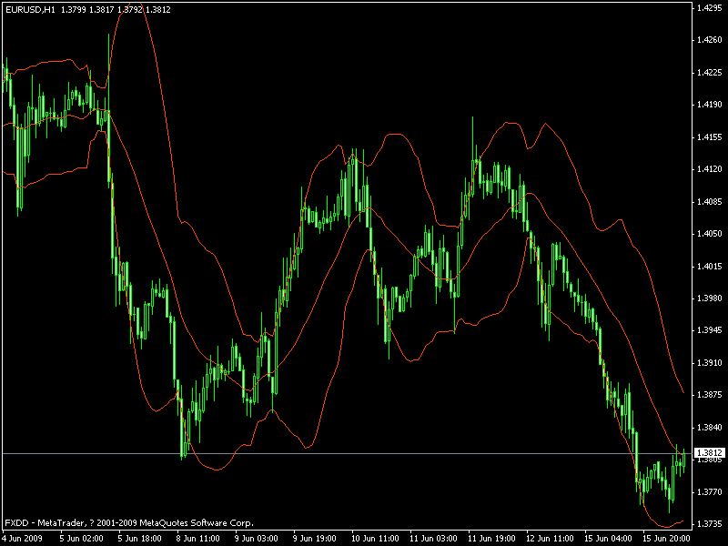The width and height of the screenshot is (728, 546).
Task: Click the EURUSD,H1 chart title text
Action: point(30,9)
